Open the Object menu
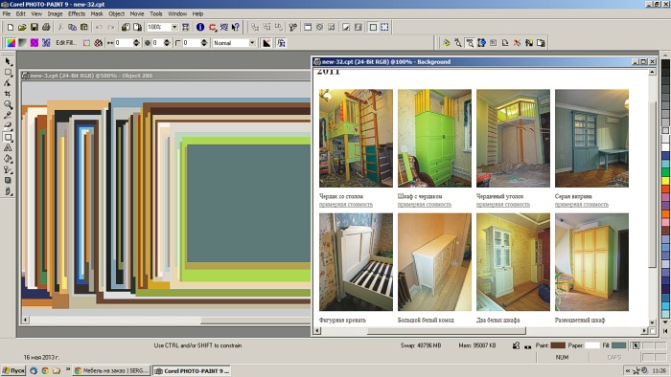671x377 pixels. [x=116, y=13]
